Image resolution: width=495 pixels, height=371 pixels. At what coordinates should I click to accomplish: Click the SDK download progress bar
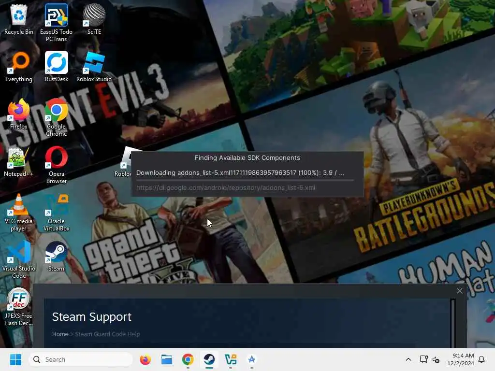(x=245, y=180)
